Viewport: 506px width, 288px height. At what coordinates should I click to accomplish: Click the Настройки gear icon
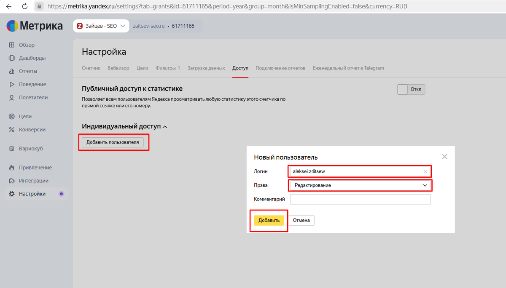pos(12,194)
